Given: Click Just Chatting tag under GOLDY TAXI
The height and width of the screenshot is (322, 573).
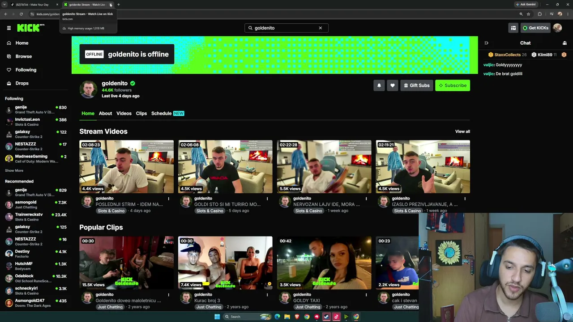Looking at the screenshot, I should point(308,307).
